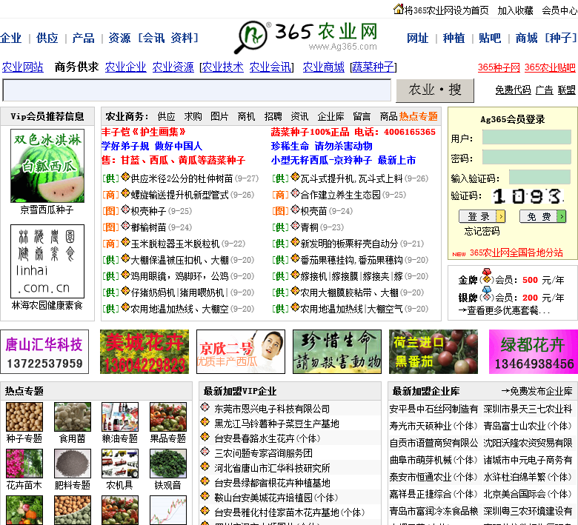The width and height of the screenshot is (578, 525).
Task: Select the 企业库 tab
Action: [331, 116]
